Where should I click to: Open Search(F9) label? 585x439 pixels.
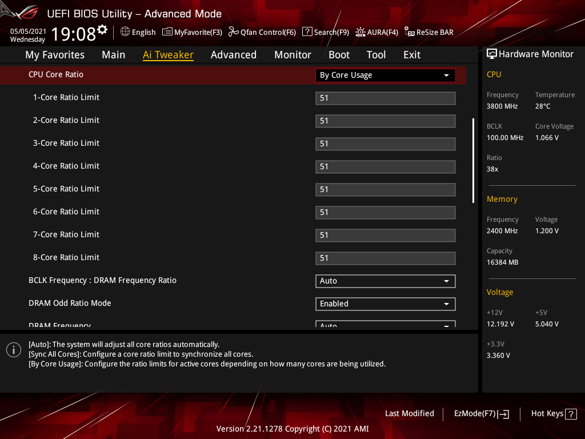[x=331, y=33]
